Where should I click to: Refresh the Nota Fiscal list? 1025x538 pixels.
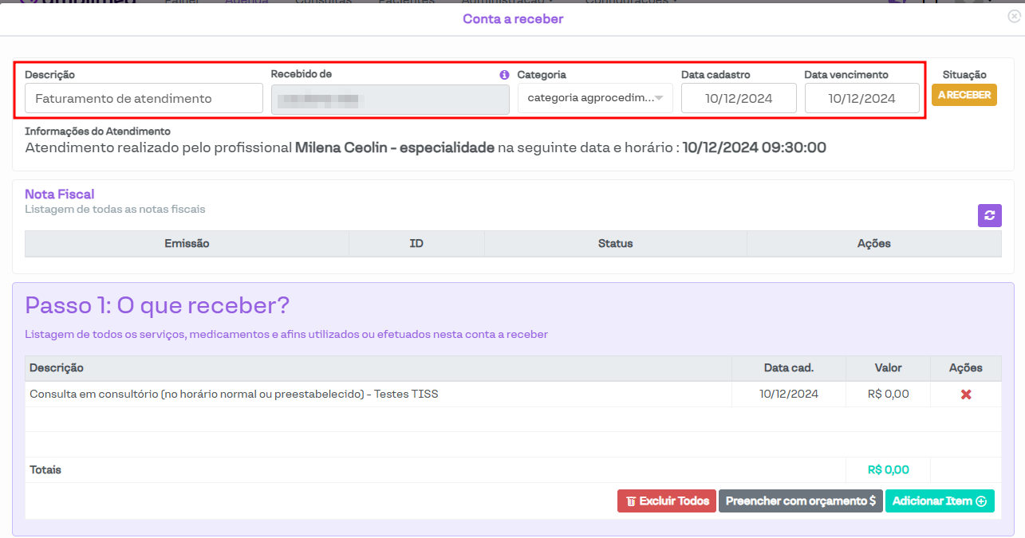pyautogui.click(x=989, y=215)
